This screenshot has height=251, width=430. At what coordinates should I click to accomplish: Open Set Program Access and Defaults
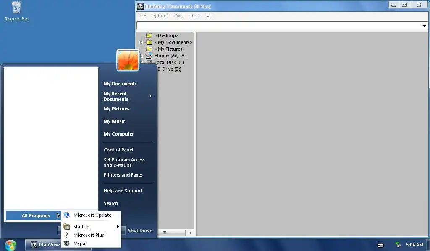tap(124, 162)
